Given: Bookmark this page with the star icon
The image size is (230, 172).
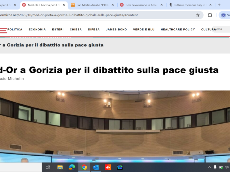Looking at the screenshot, I should coord(198,15).
